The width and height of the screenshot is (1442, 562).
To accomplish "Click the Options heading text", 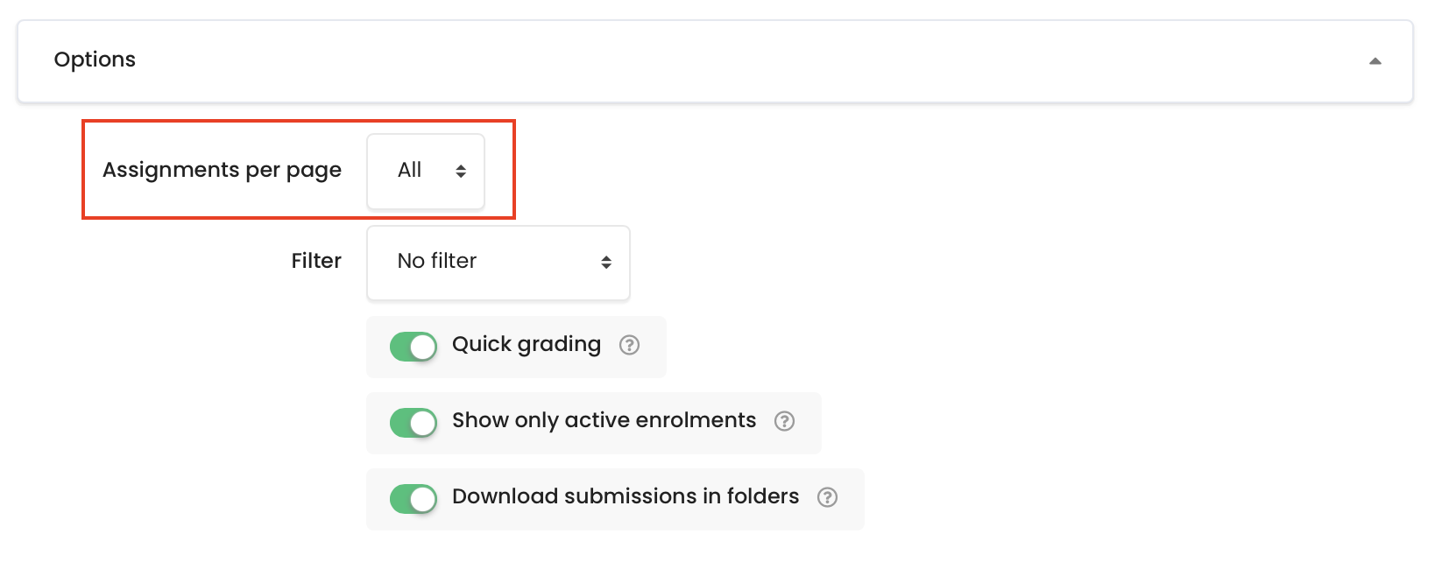I will coord(95,60).
